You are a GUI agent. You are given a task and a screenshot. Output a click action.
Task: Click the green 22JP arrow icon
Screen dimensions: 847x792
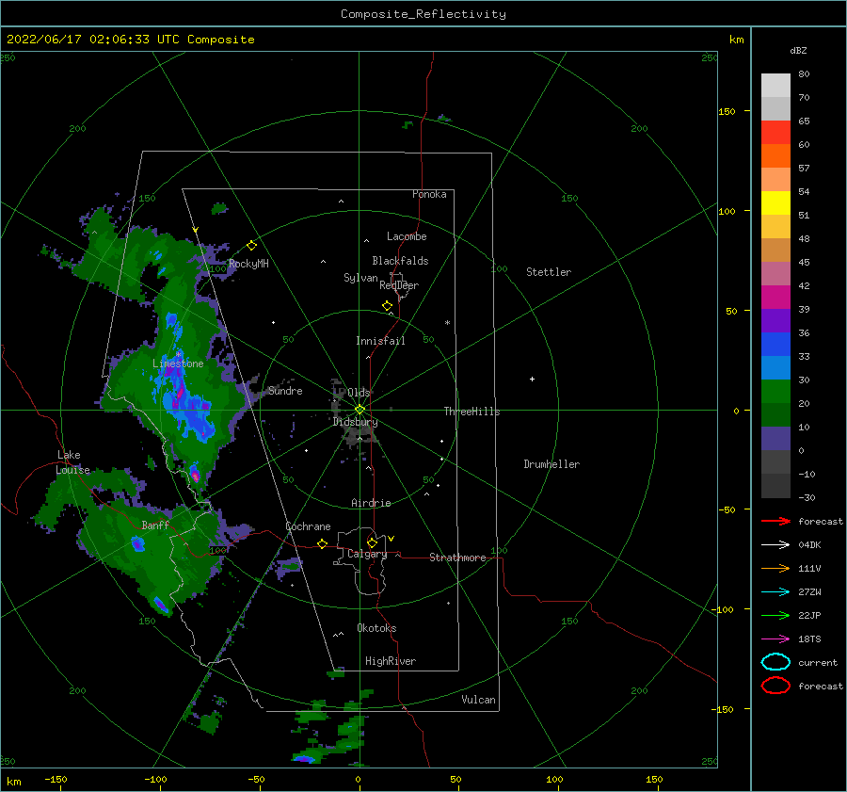pos(775,615)
